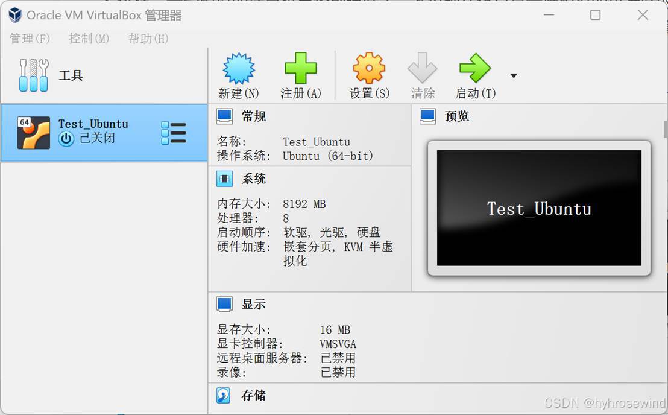Image resolution: width=668 pixels, height=415 pixels.
Task: Click the 工具 label text
Action: click(71, 76)
